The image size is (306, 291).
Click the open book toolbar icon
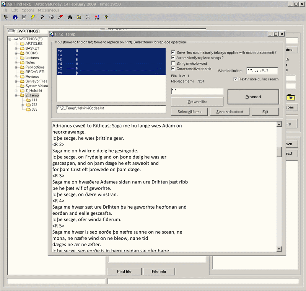pyautogui.click(x=51, y=17)
